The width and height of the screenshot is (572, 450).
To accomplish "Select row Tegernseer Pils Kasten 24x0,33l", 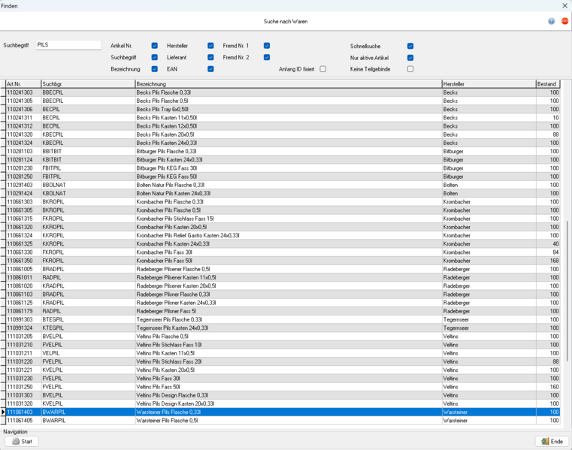I will (283, 328).
